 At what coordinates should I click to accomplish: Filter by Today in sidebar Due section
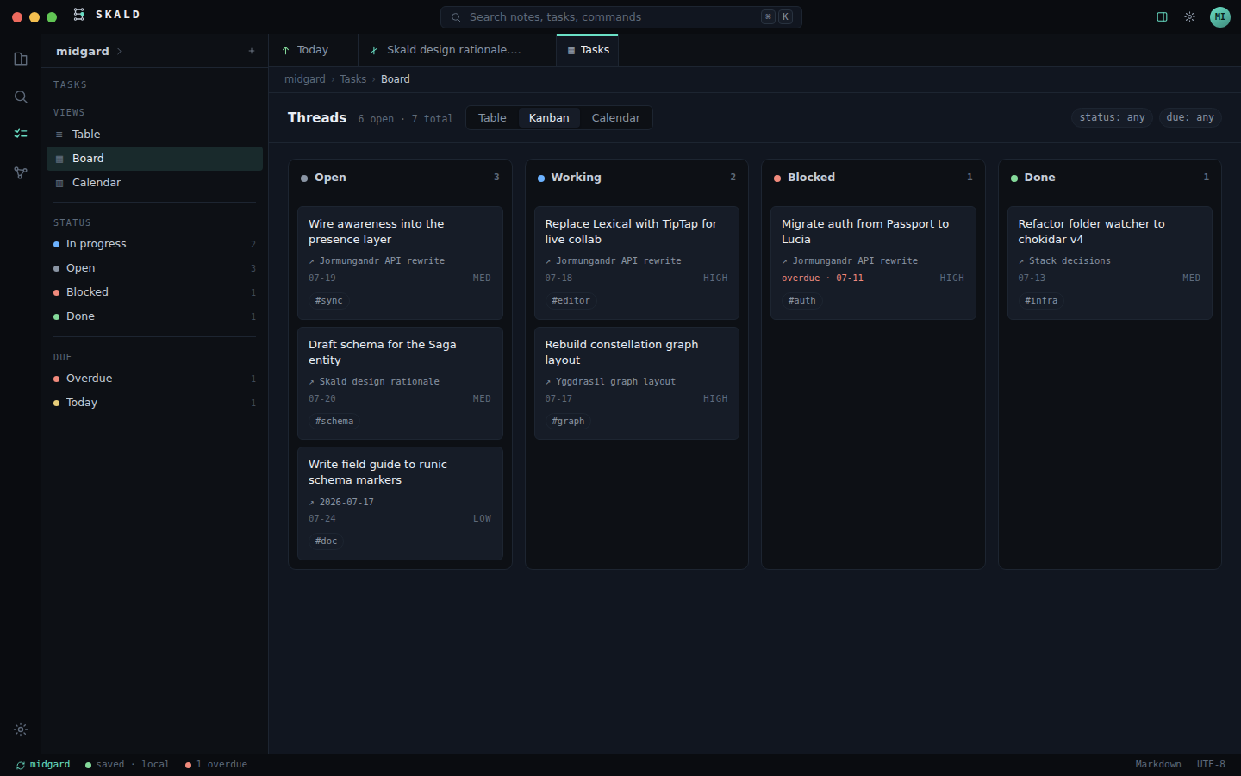pyautogui.click(x=154, y=403)
